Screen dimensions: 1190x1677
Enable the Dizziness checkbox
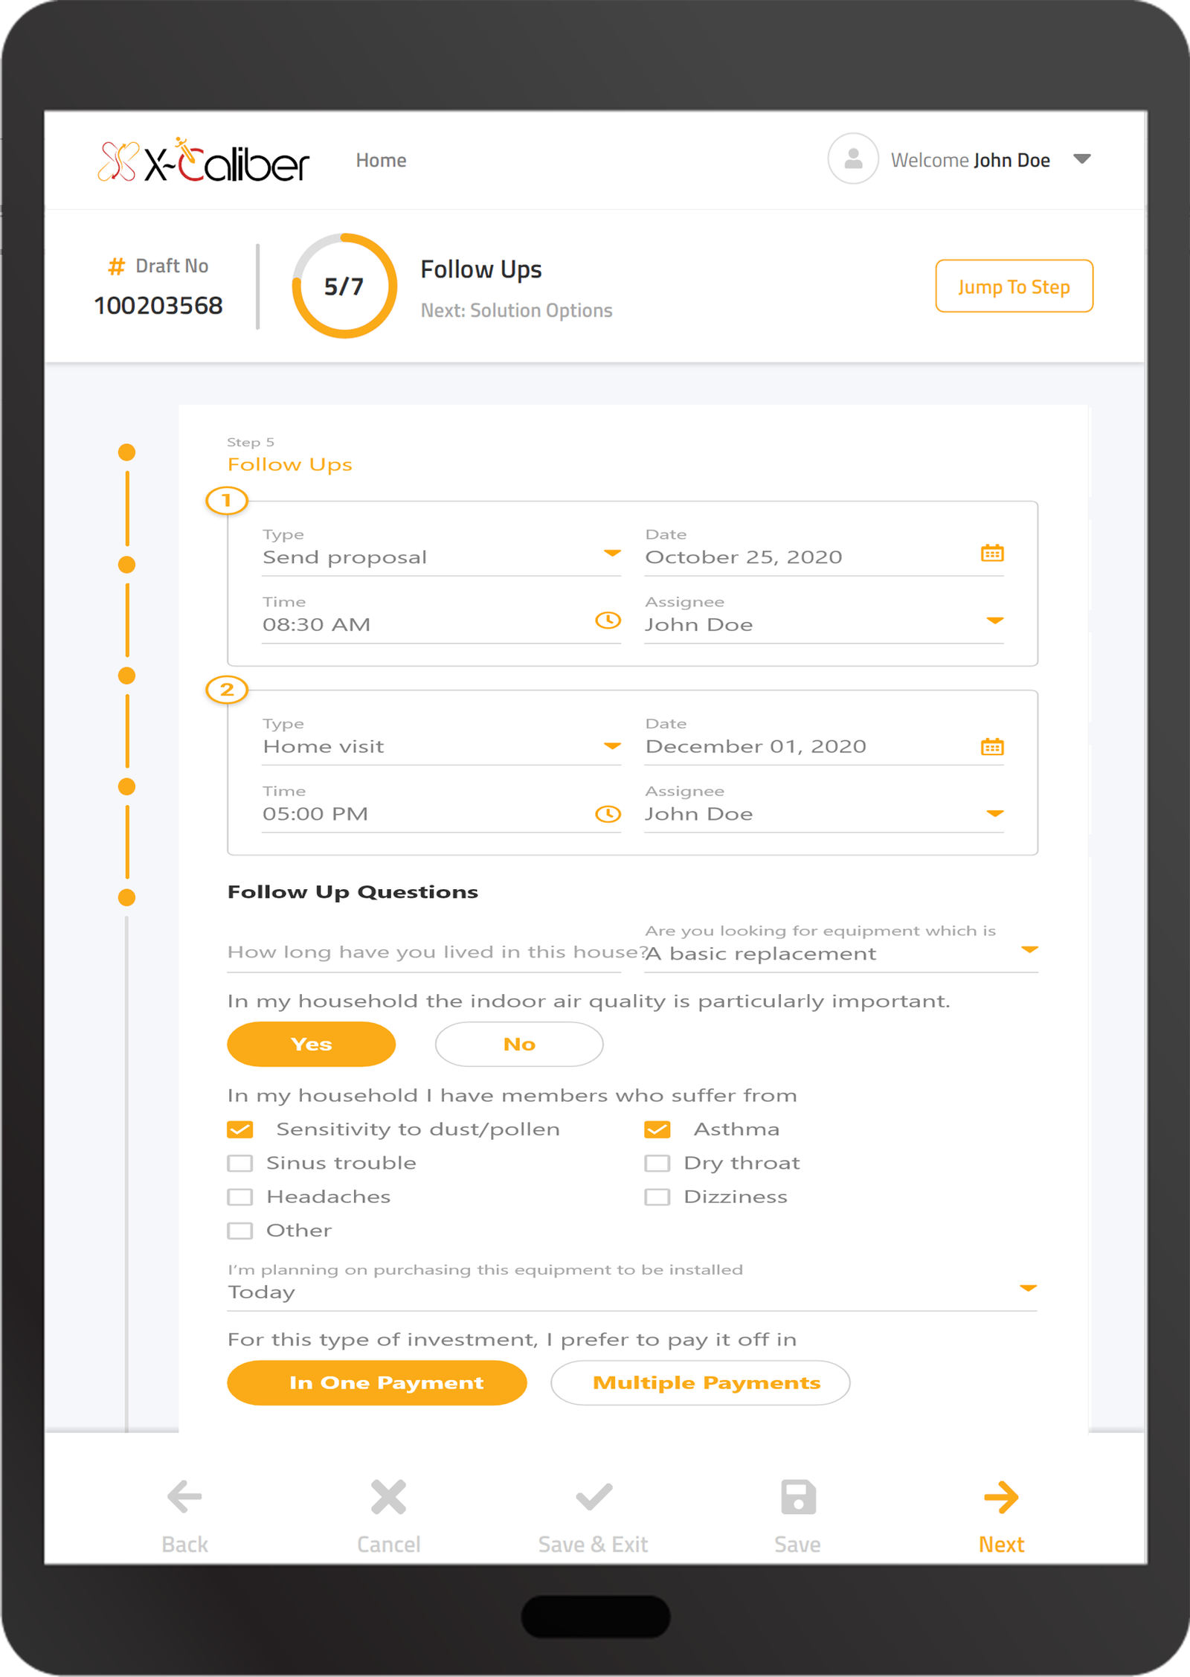(x=657, y=1196)
